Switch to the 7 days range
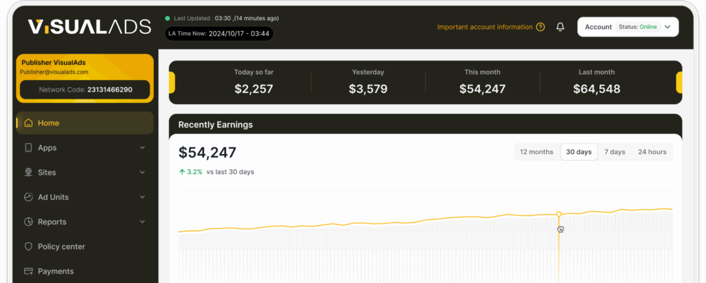706x283 pixels. [614, 152]
